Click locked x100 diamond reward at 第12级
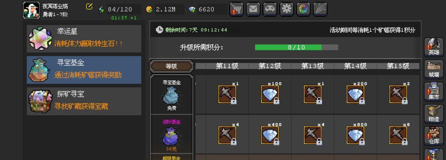Viewport: 446px width, 160px height. (270, 94)
